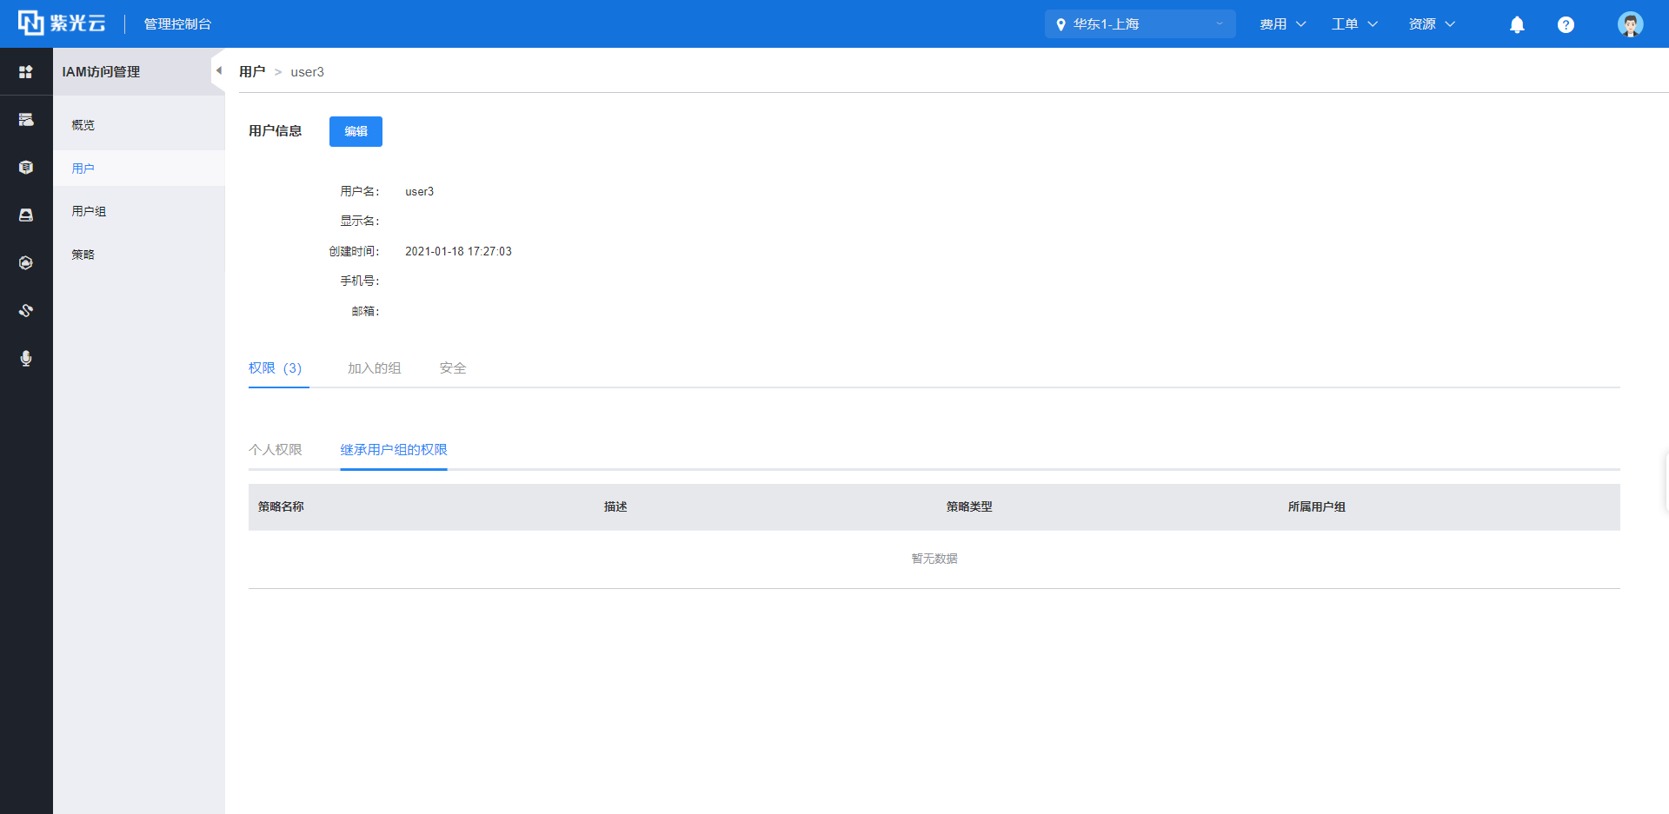
Task: Expand the 费用 dropdown menu
Action: [x=1282, y=24]
